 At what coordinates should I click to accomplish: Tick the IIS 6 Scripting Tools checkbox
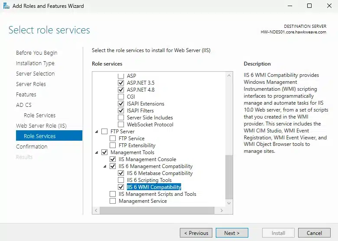(121, 180)
